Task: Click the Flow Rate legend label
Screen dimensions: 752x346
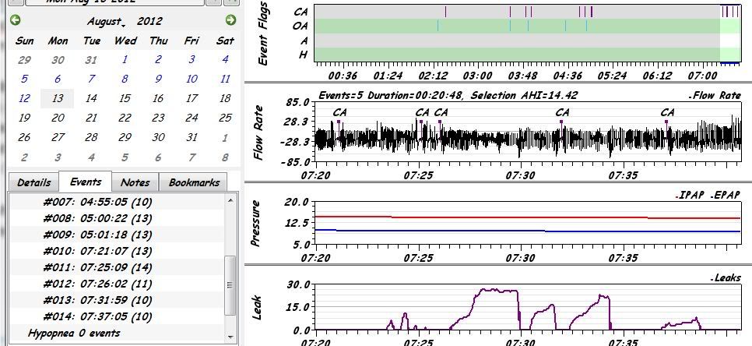Action: (715, 96)
